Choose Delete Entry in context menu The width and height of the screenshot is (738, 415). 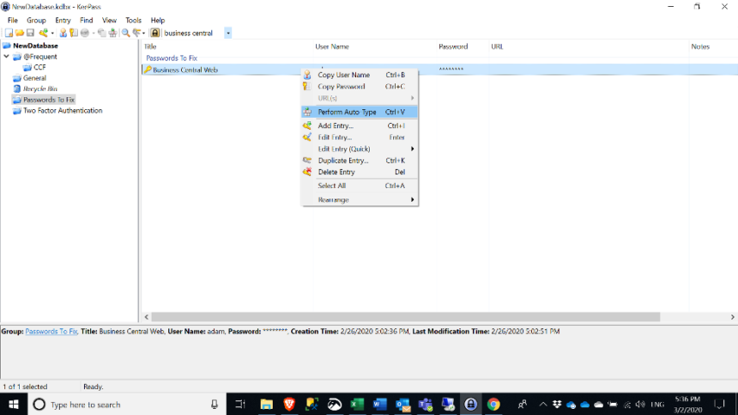click(360, 172)
